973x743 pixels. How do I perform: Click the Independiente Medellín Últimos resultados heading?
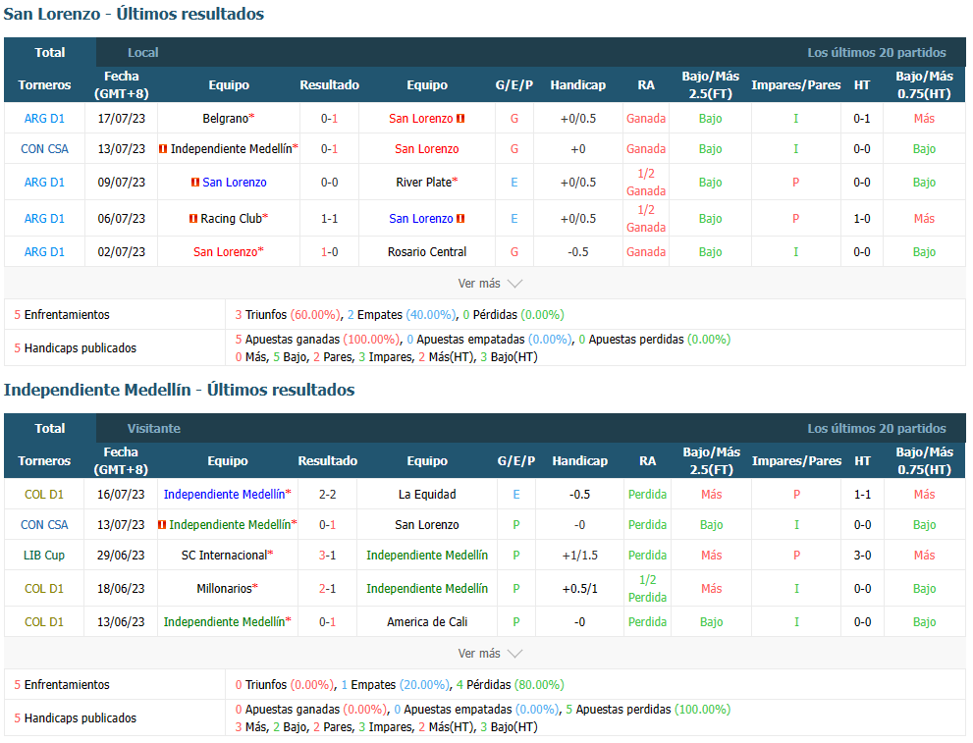click(180, 390)
